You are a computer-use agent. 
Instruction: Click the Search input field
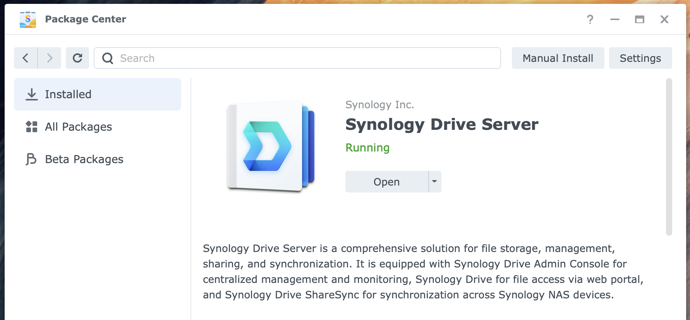(297, 58)
